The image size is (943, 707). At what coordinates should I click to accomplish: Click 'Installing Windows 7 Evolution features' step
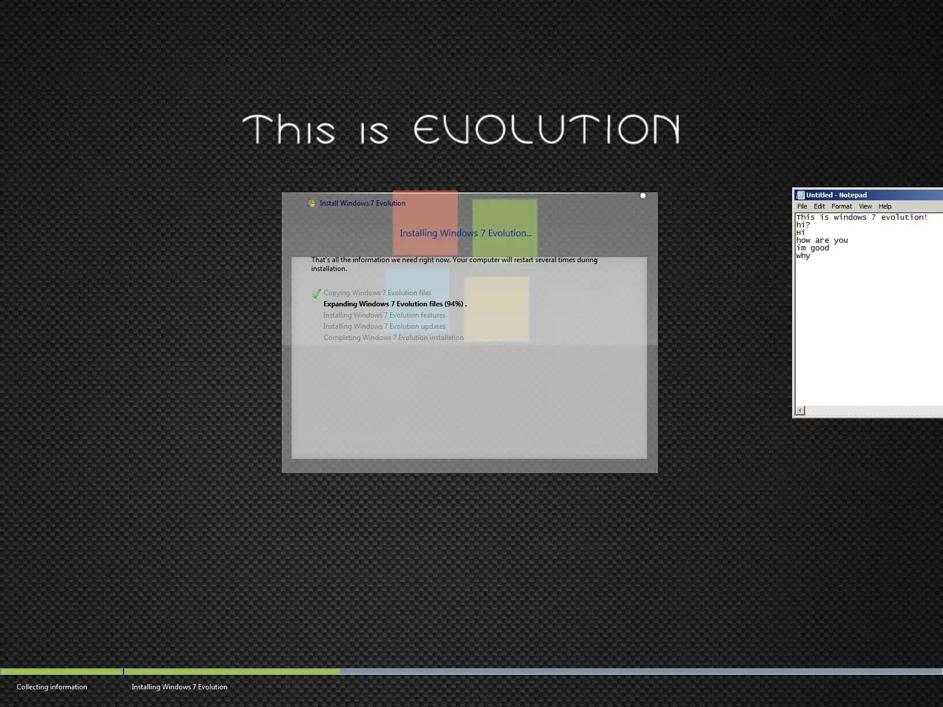(x=384, y=315)
